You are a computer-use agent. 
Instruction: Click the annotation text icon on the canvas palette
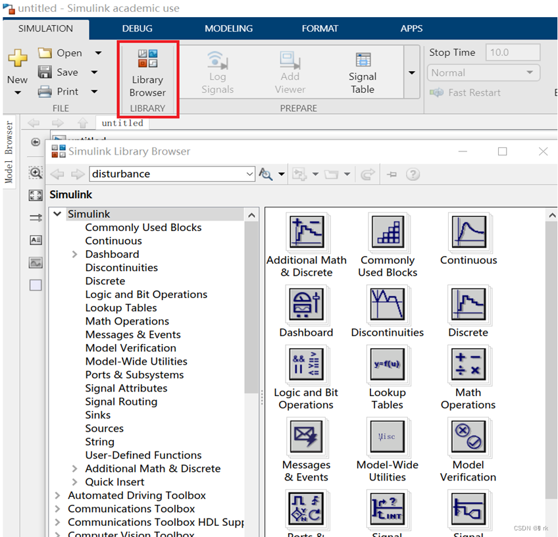36,240
